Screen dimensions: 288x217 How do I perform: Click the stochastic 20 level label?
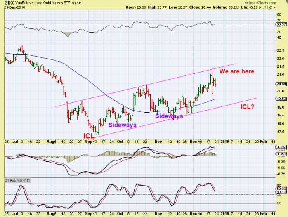click(279, 203)
